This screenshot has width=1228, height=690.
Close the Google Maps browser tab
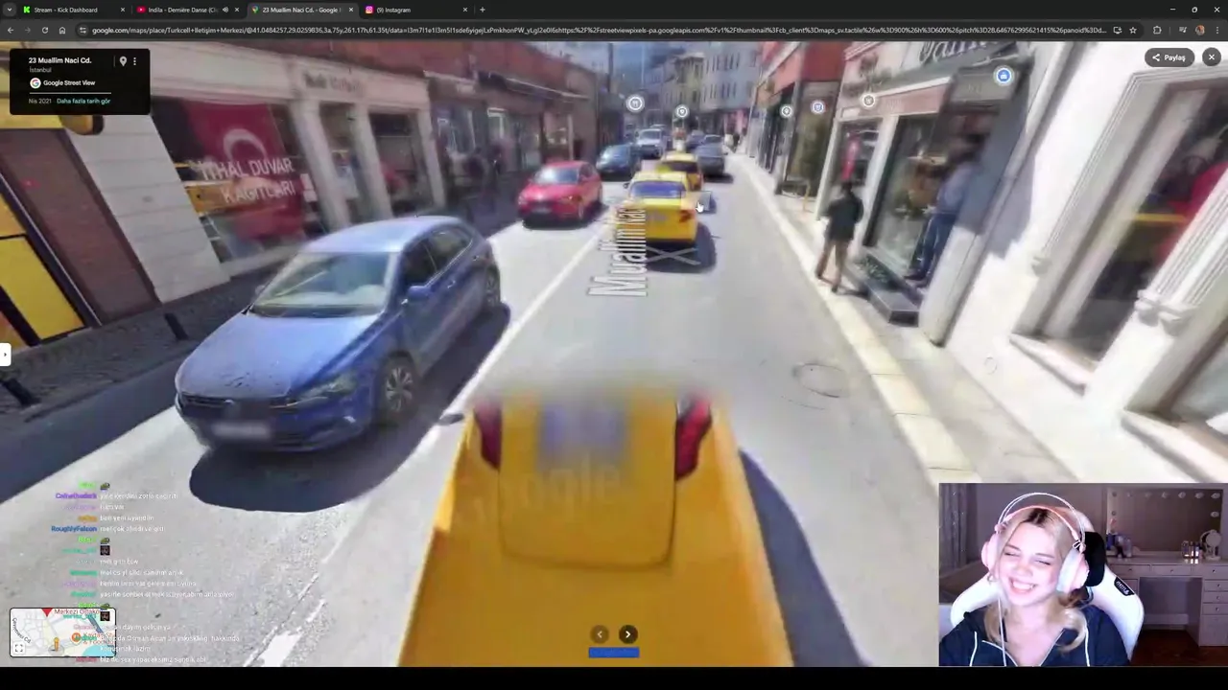(x=351, y=10)
